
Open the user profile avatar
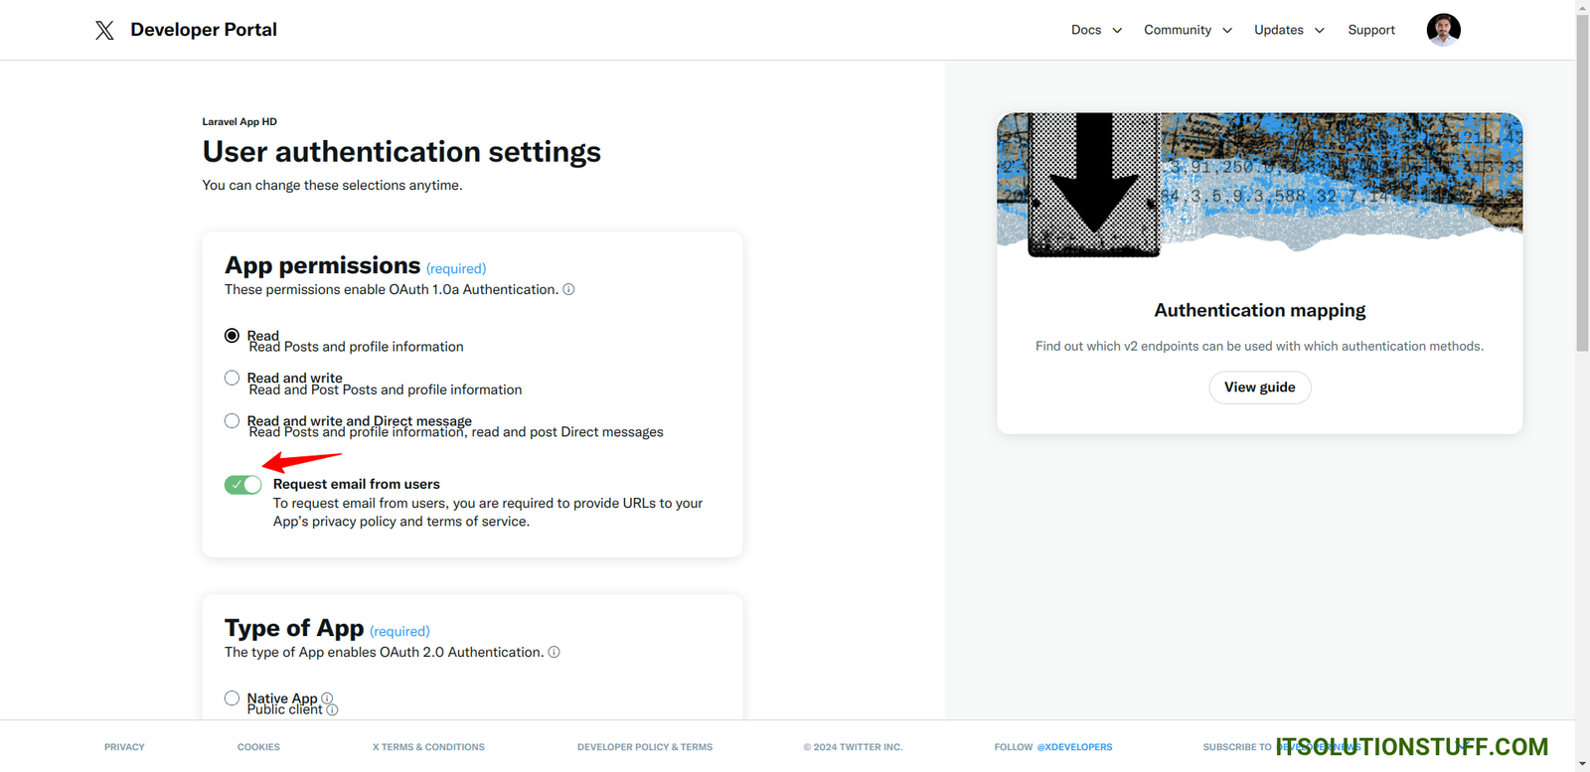pos(1443,30)
